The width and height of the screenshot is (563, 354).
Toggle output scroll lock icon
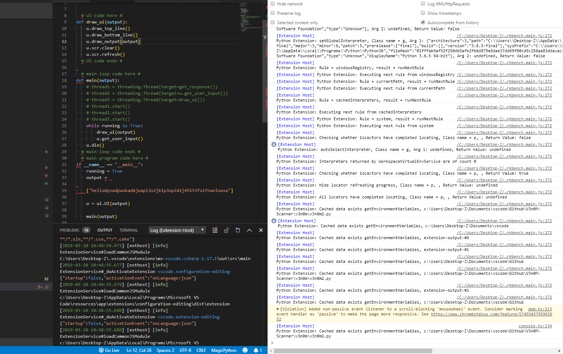[x=226, y=230]
